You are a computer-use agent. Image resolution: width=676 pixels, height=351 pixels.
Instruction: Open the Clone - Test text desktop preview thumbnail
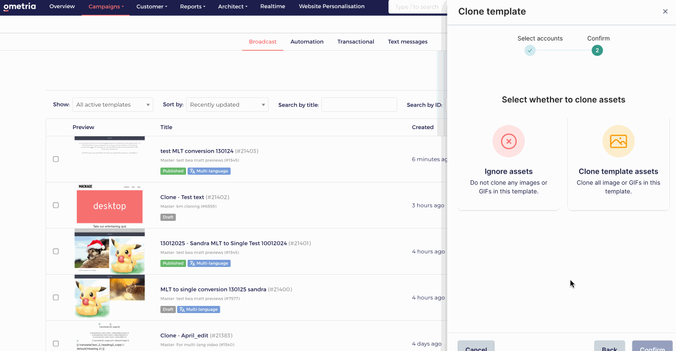(x=109, y=205)
